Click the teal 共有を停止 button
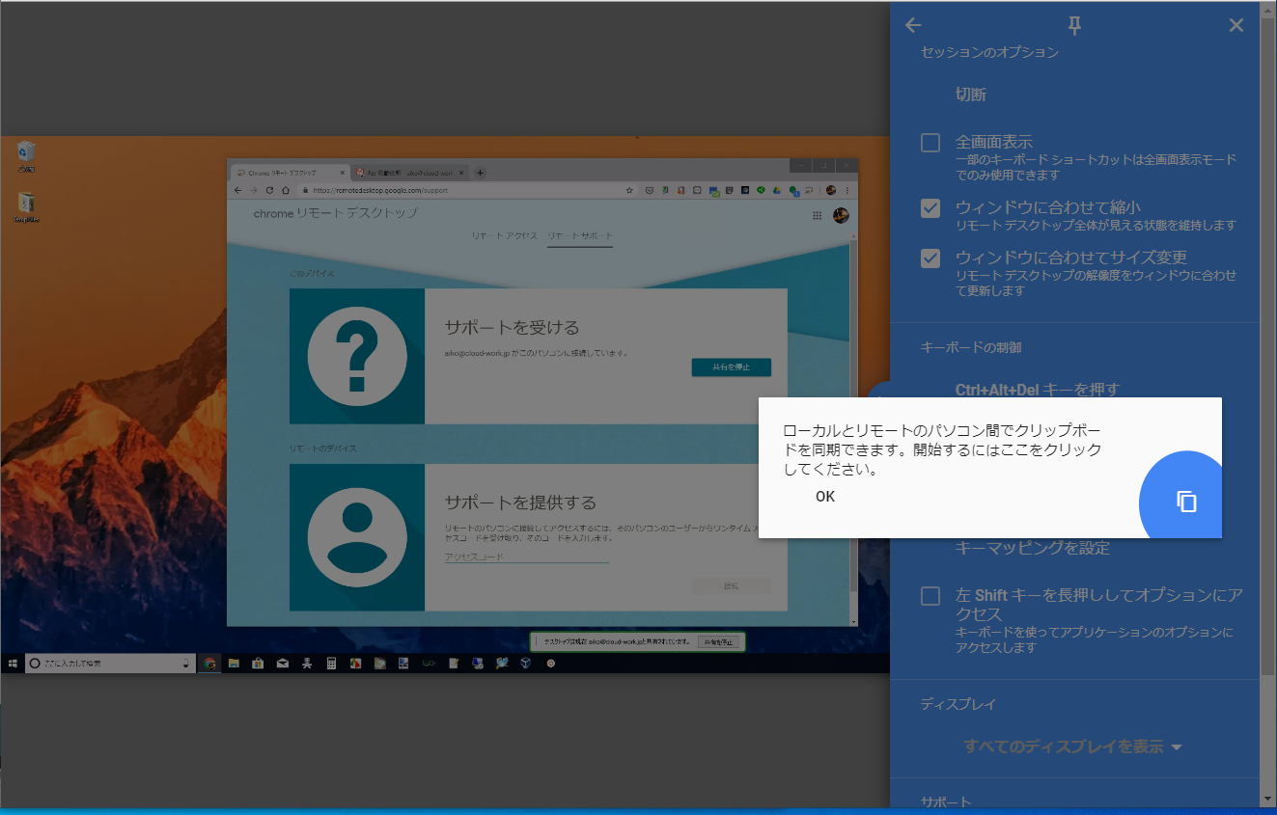This screenshot has width=1277, height=815. (731, 367)
